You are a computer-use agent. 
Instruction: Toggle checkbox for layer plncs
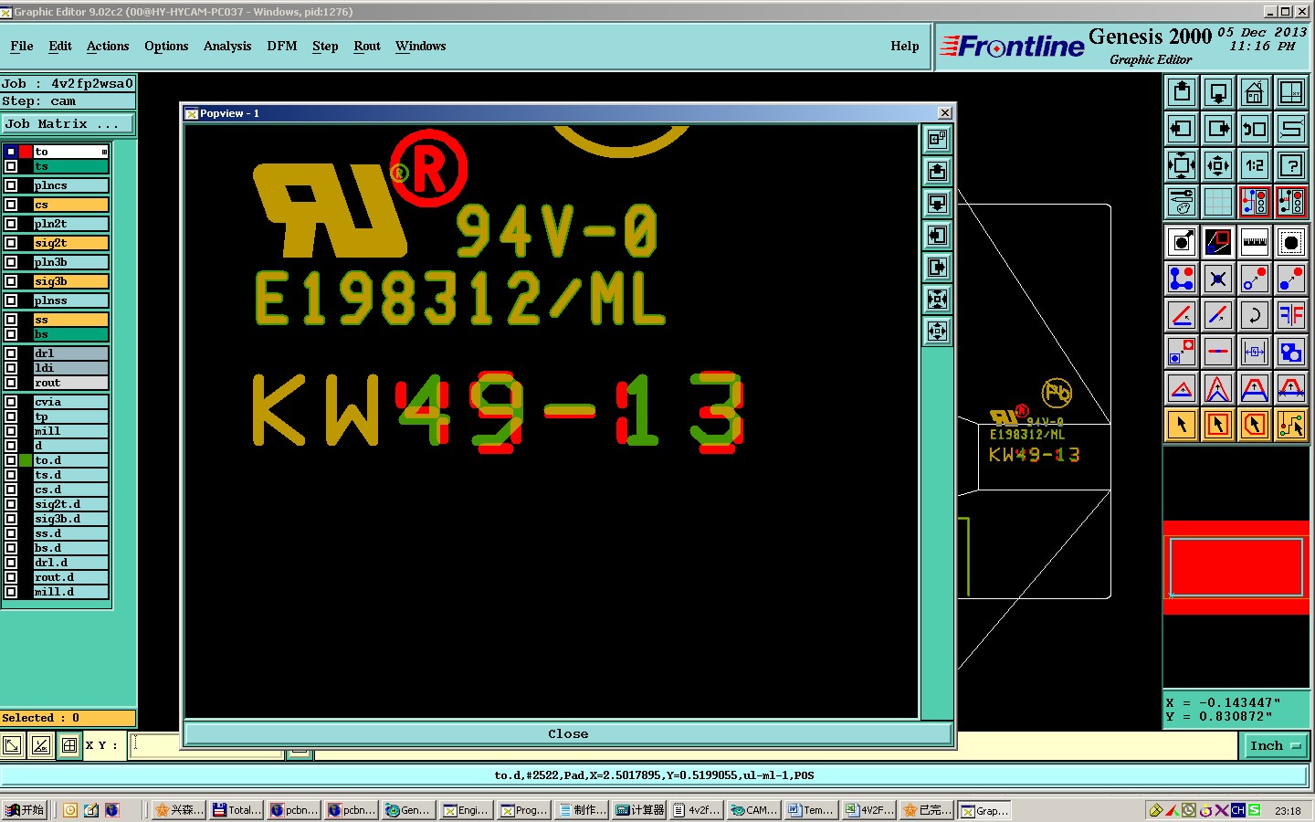tap(11, 185)
